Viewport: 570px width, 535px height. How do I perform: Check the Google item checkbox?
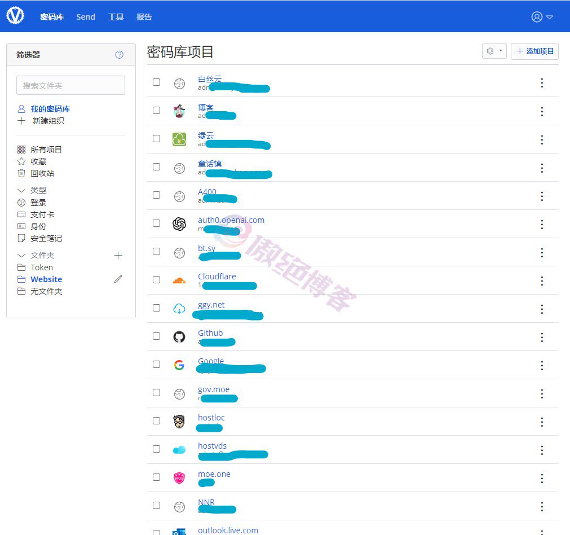(156, 365)
